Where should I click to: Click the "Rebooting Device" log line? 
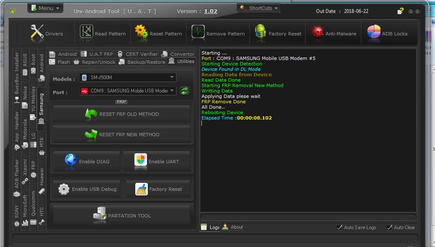click(222, 112)
